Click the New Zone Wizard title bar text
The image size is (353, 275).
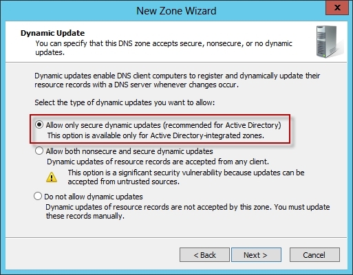[x=176, y=11]
